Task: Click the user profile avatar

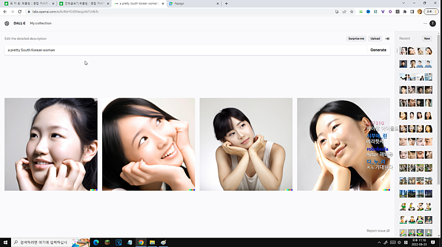Action: pos(433,23)
